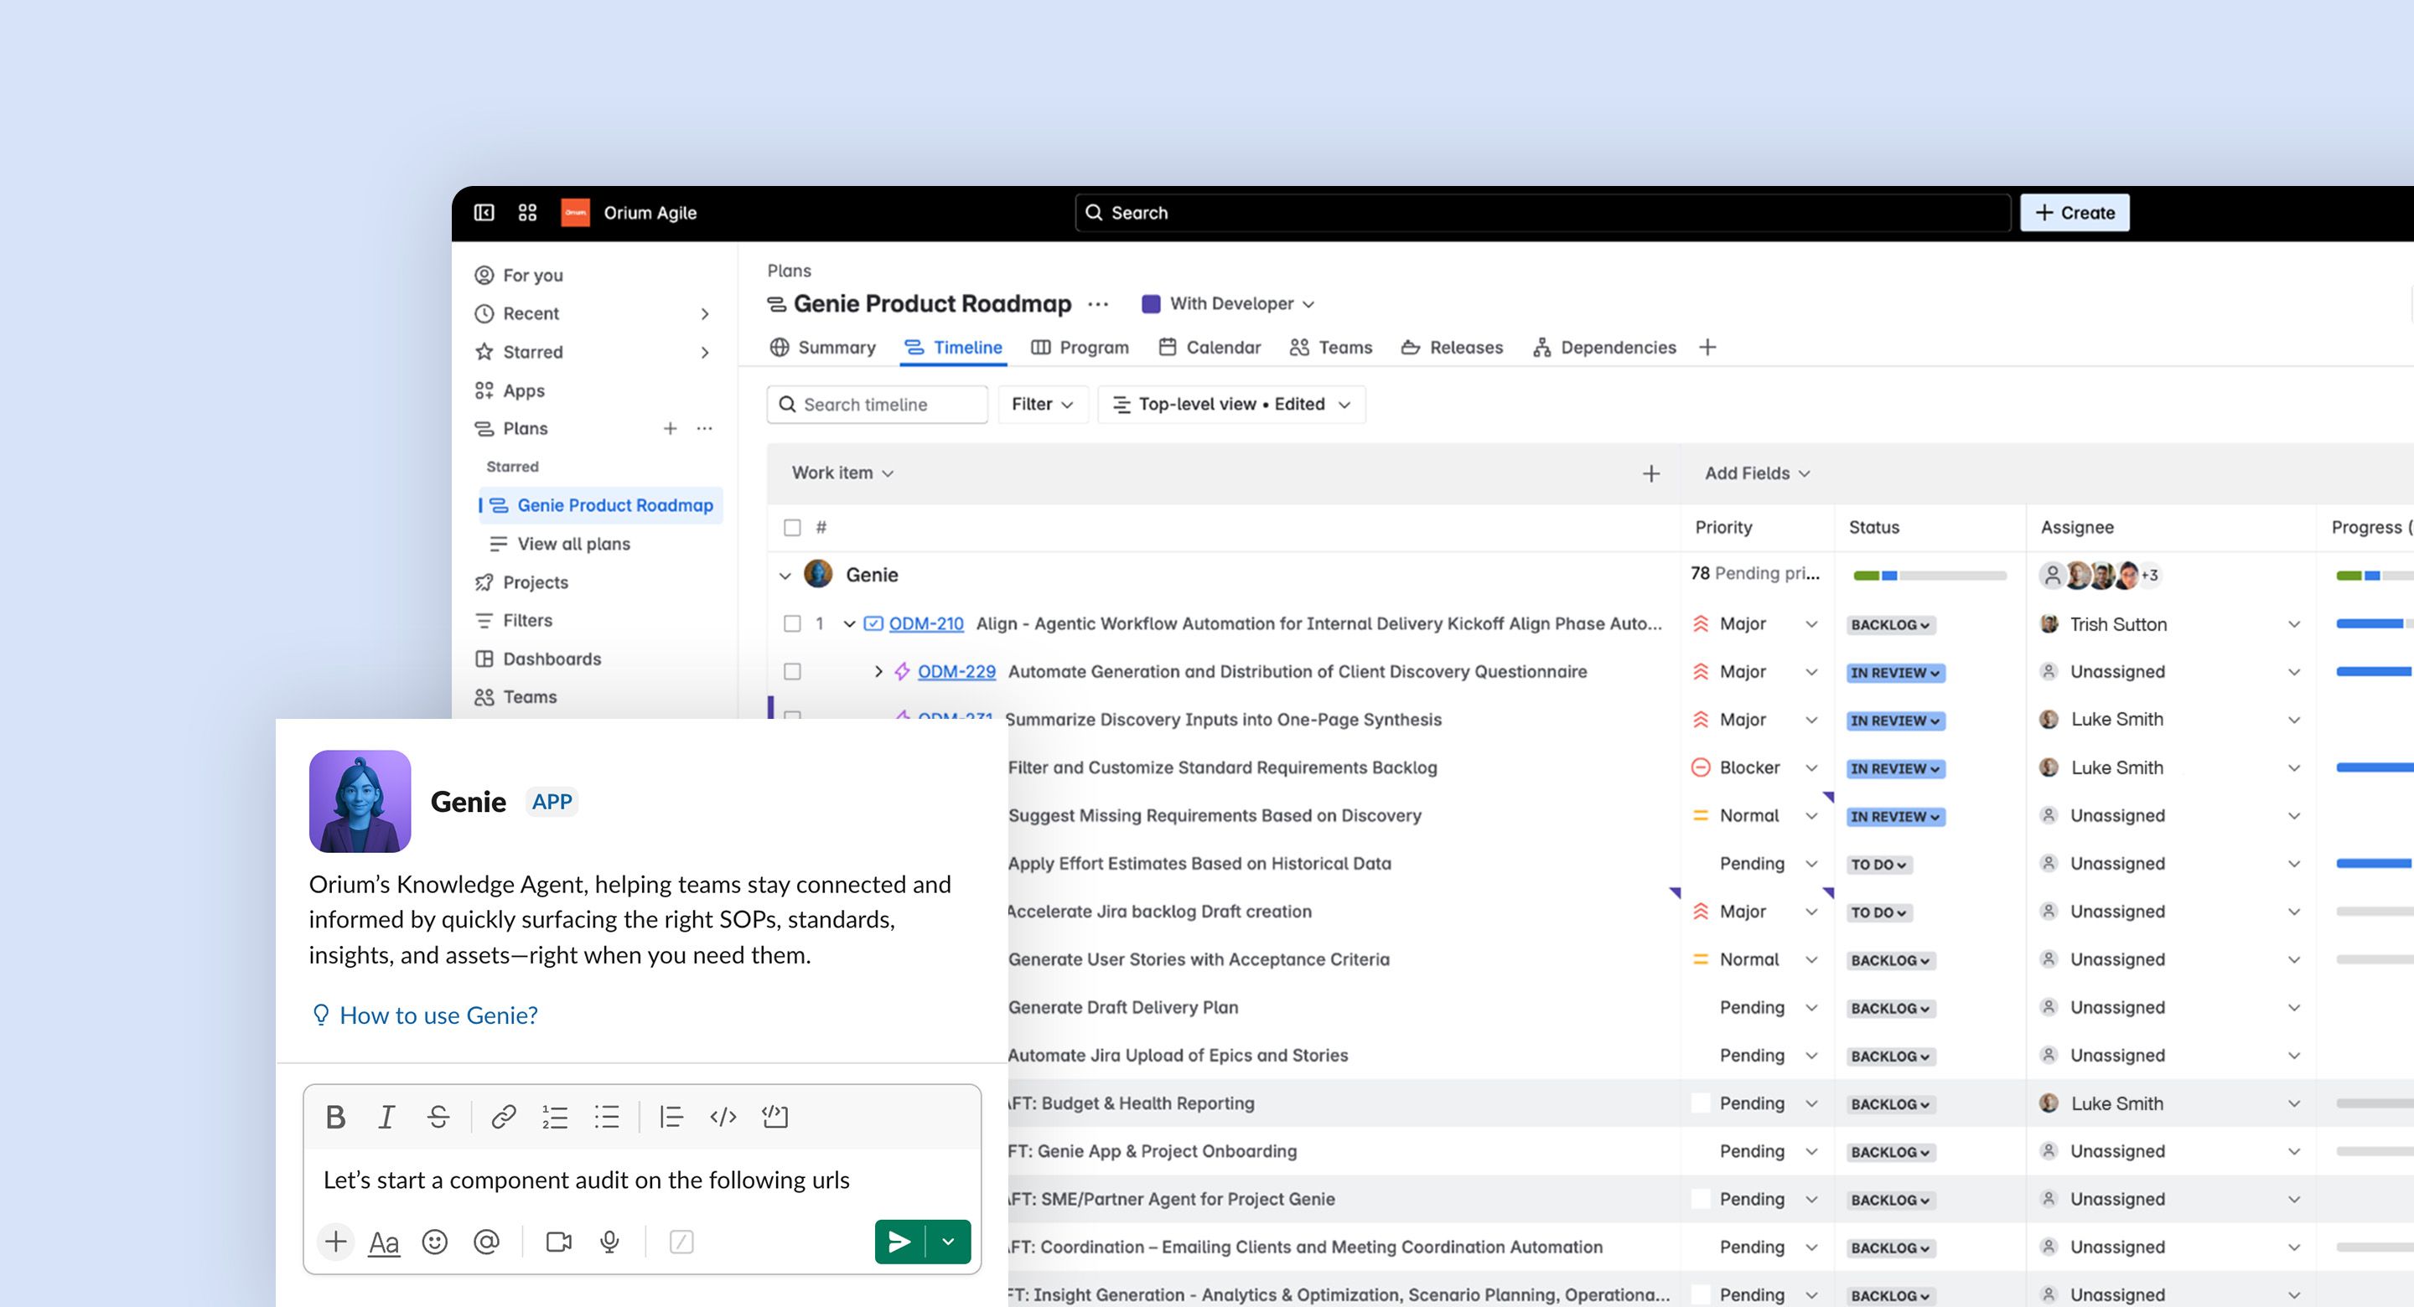Collapse the Genie work item group
The image size is (2414, 1307).
[x=785, y=575]
